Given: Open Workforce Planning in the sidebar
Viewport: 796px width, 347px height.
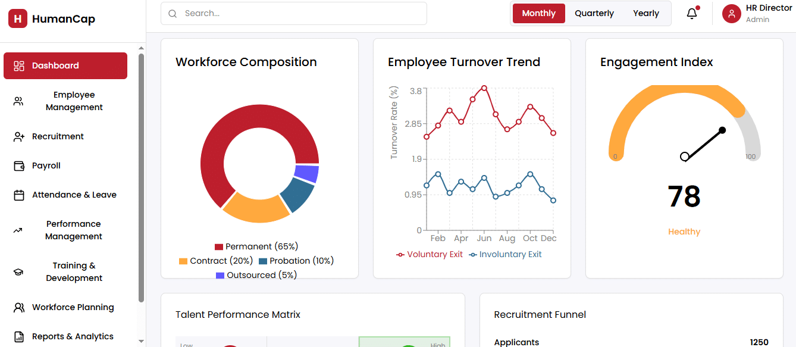Looking at the screenshot, I should click(73, 308).
